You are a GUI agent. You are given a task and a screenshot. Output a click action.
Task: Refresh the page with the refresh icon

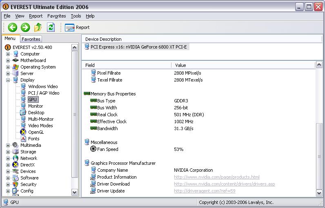51,27
